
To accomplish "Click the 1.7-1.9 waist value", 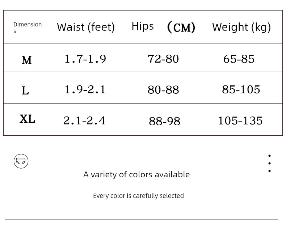I will pyautogui.click(x=85, y=59).
